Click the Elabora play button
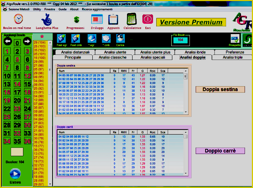 (15, 174)
